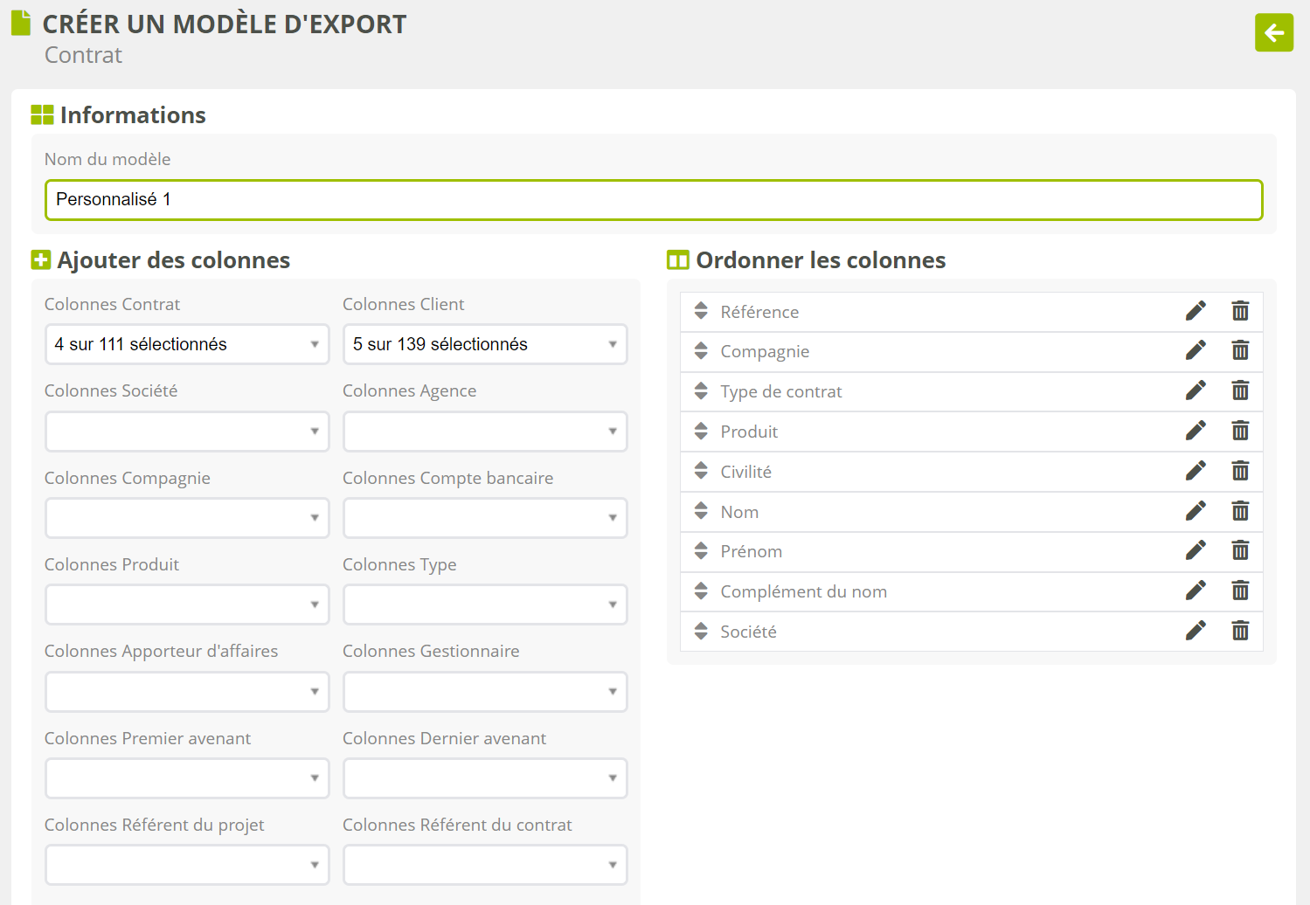Screen dimensions: 1310x905
Task: Click the green back arrow button
Action: coord(1273,33)
